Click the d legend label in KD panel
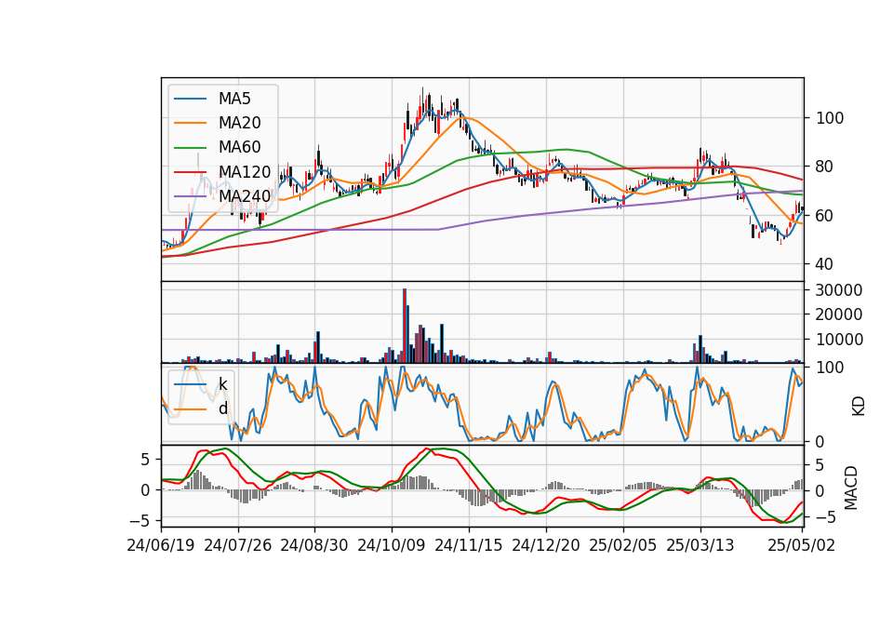The image size is (893, 642). pyautogui.click(x=222, y=408)
